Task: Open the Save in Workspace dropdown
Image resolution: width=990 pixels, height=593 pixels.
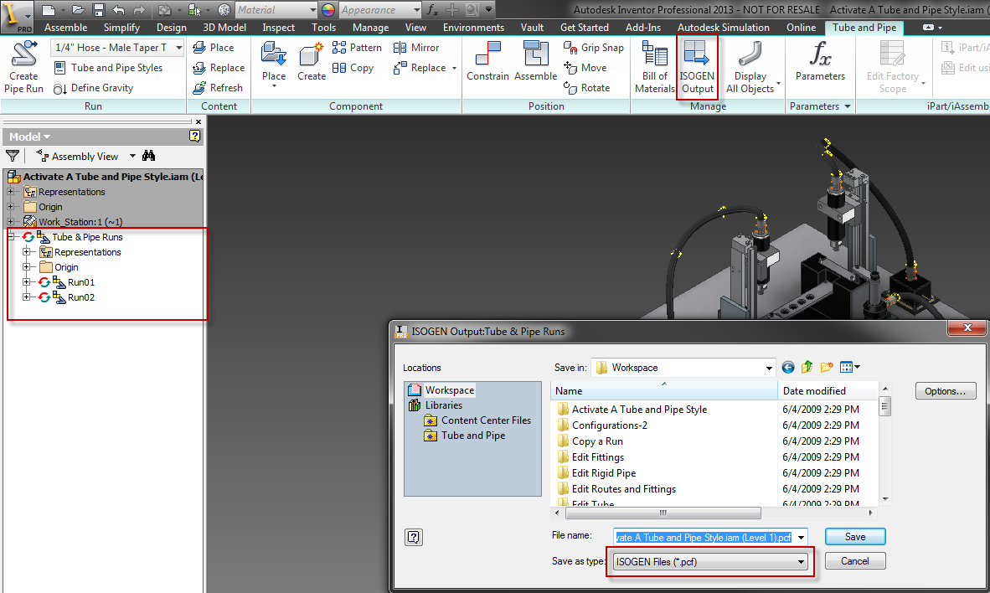Action: [768, 368]
